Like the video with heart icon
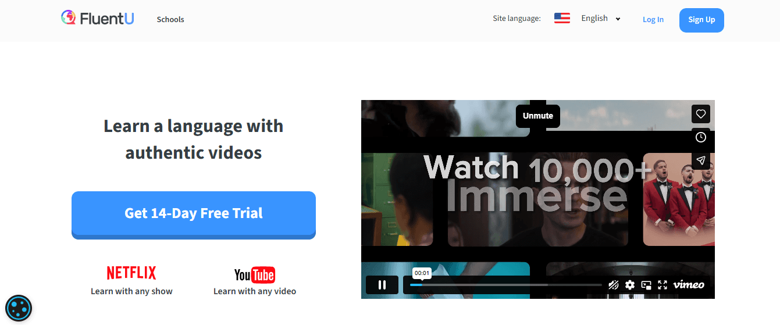Screen dimensions: 780x325 pyautogui.click(x=701, y=114)
